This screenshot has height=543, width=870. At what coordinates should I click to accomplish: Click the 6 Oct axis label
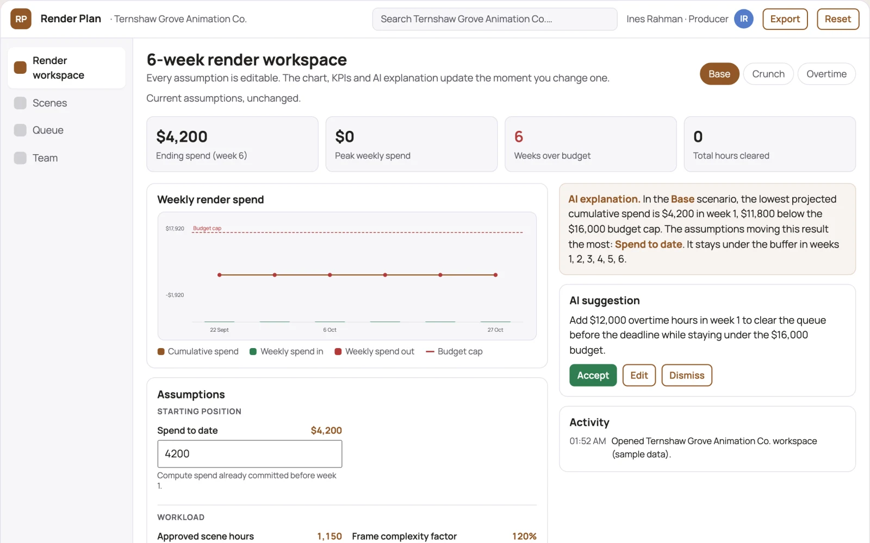pyautogui.click(x=330, y=330)
